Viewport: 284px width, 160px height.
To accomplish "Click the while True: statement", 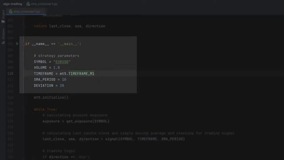I will [x=45, y=109].
